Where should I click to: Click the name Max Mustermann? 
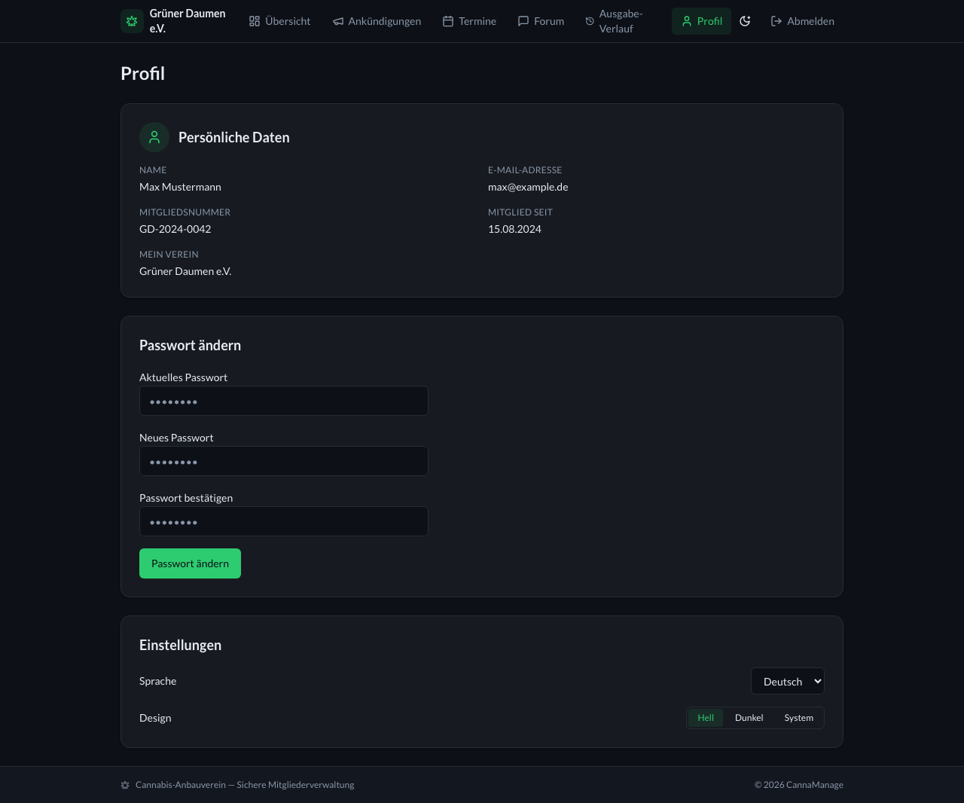click(180, 187)
